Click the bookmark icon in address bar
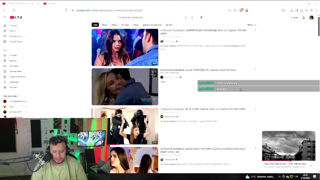The width and height of the screenshot is (320, 180). coord(66,10)
